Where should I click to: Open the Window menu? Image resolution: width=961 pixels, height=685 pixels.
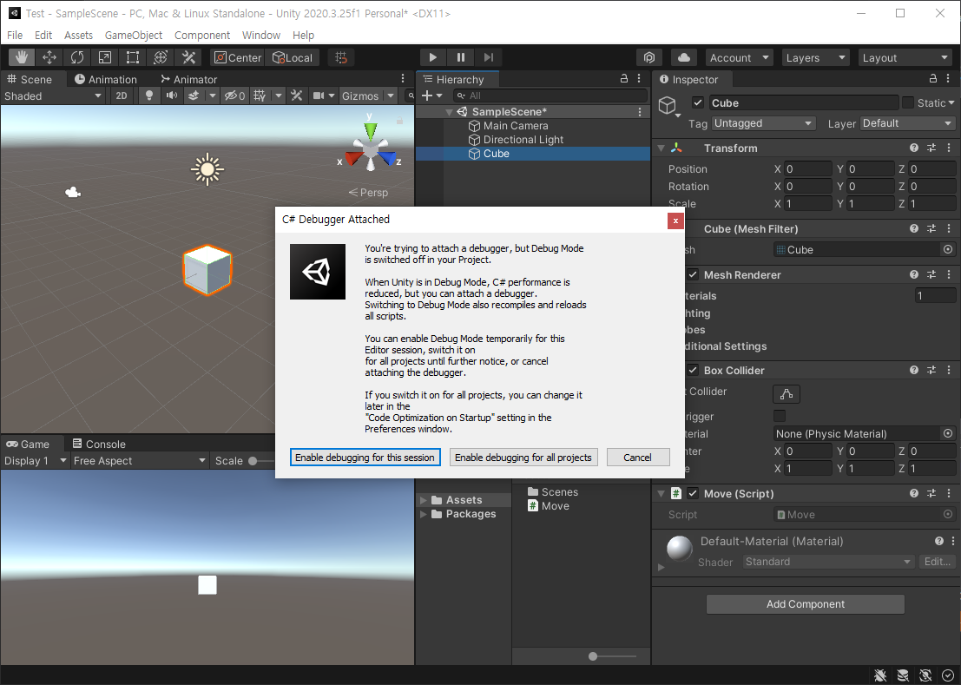pos(261,35)
